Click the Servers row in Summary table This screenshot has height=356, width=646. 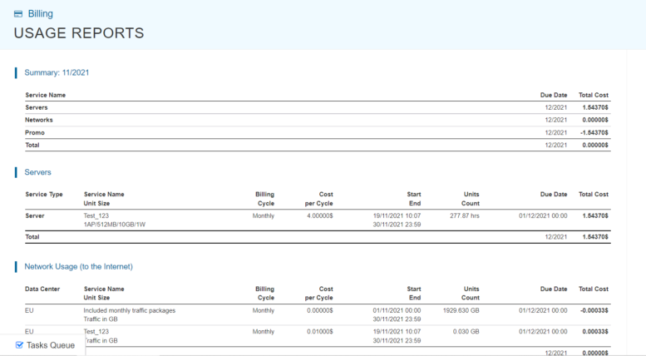37,107
